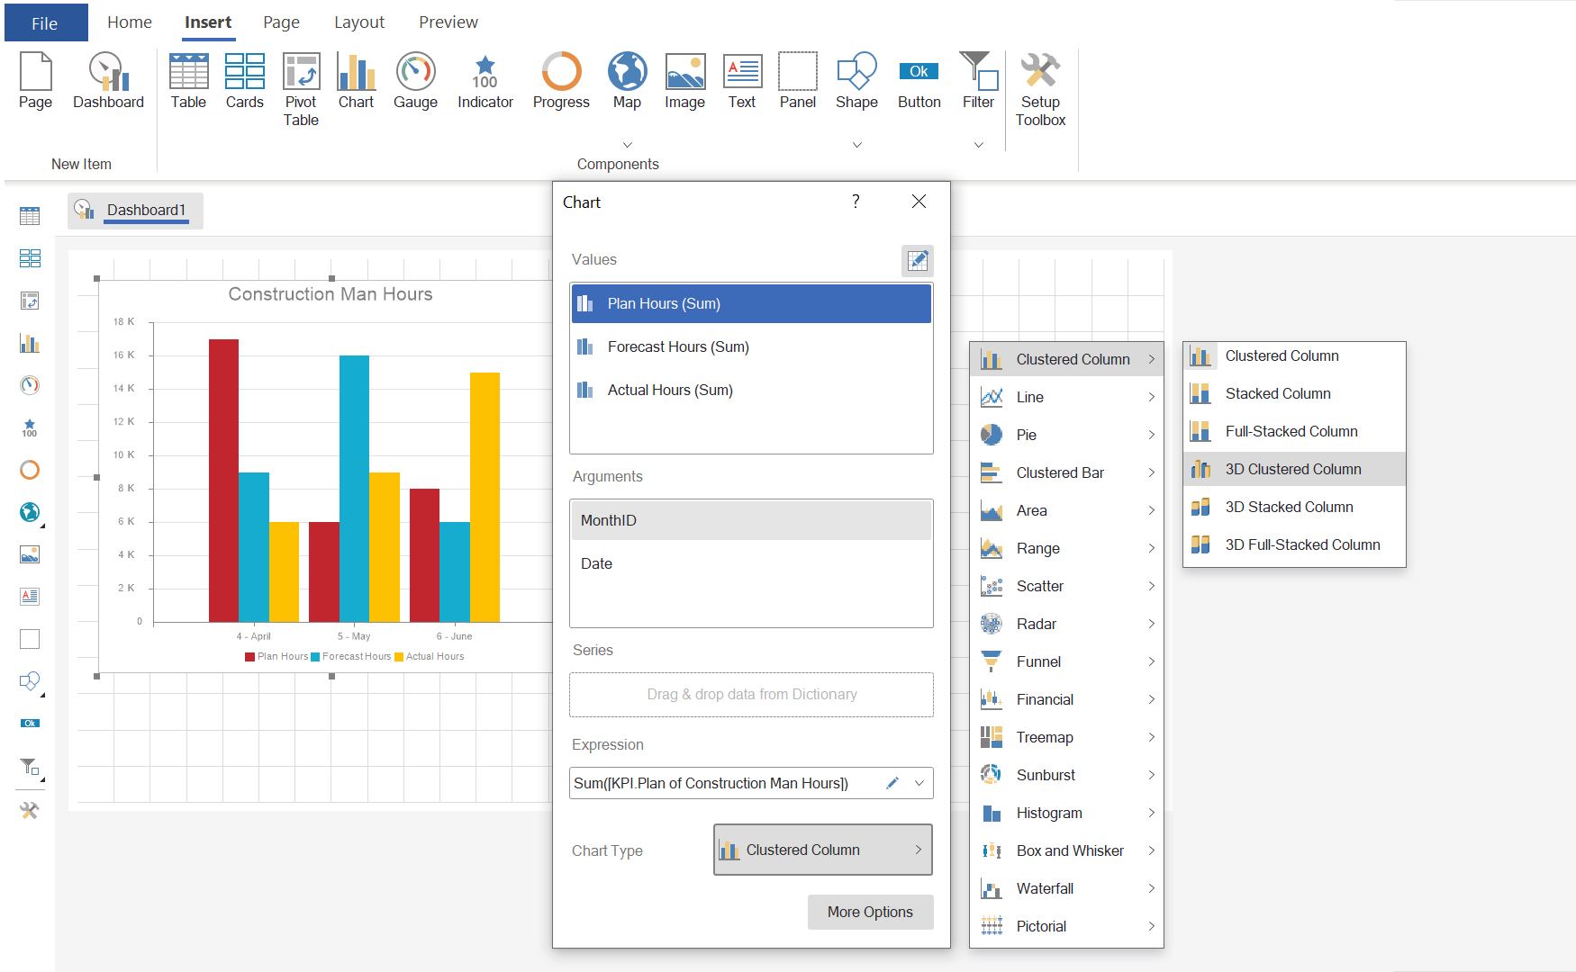Open the Layout ribbon tab
1576x972 pixels.
[358, 22]
